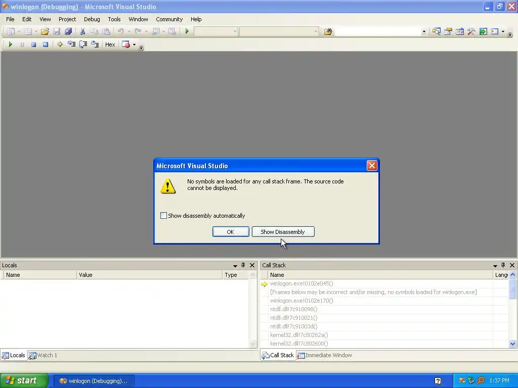Toggle Hex display mode
Screen dimensions: 518x388
(x=110, y=44)
